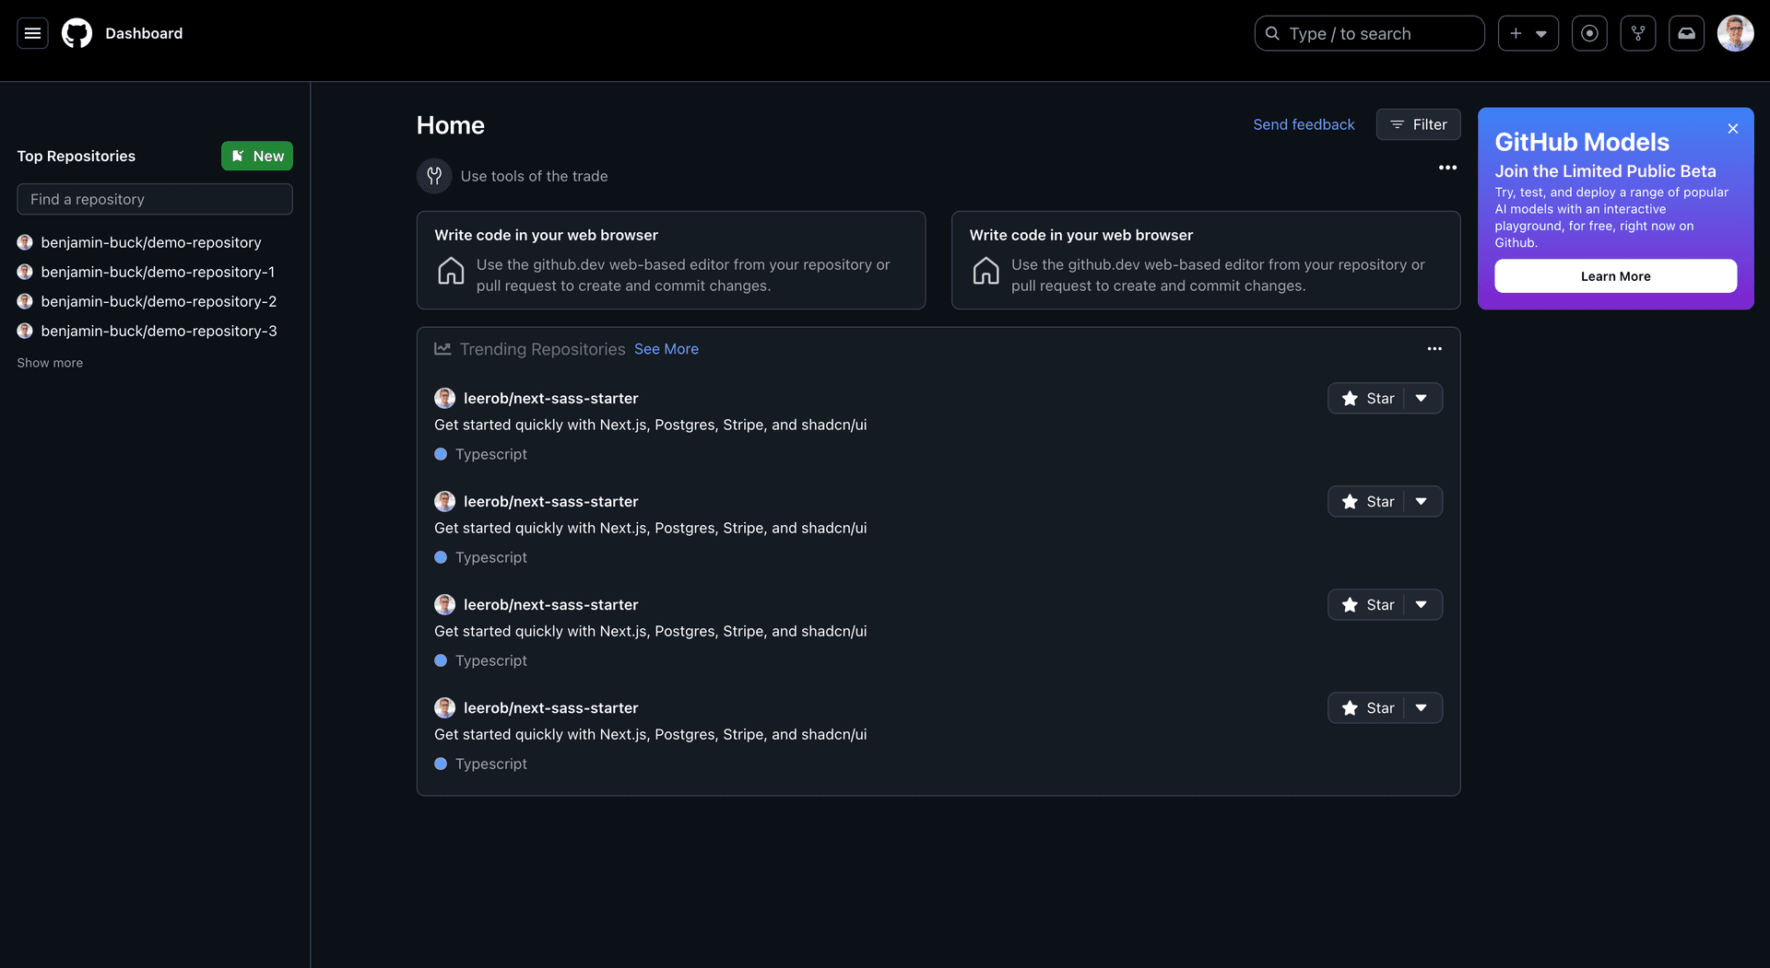This screenshot has height=968, width=1770.
Task: Click the Dashboard header title
Action: point(144,33)
